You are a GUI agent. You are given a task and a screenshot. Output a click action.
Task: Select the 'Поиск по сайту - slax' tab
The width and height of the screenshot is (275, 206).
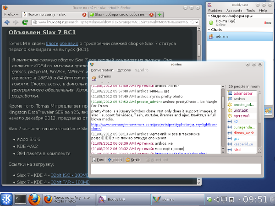(55, 15)
